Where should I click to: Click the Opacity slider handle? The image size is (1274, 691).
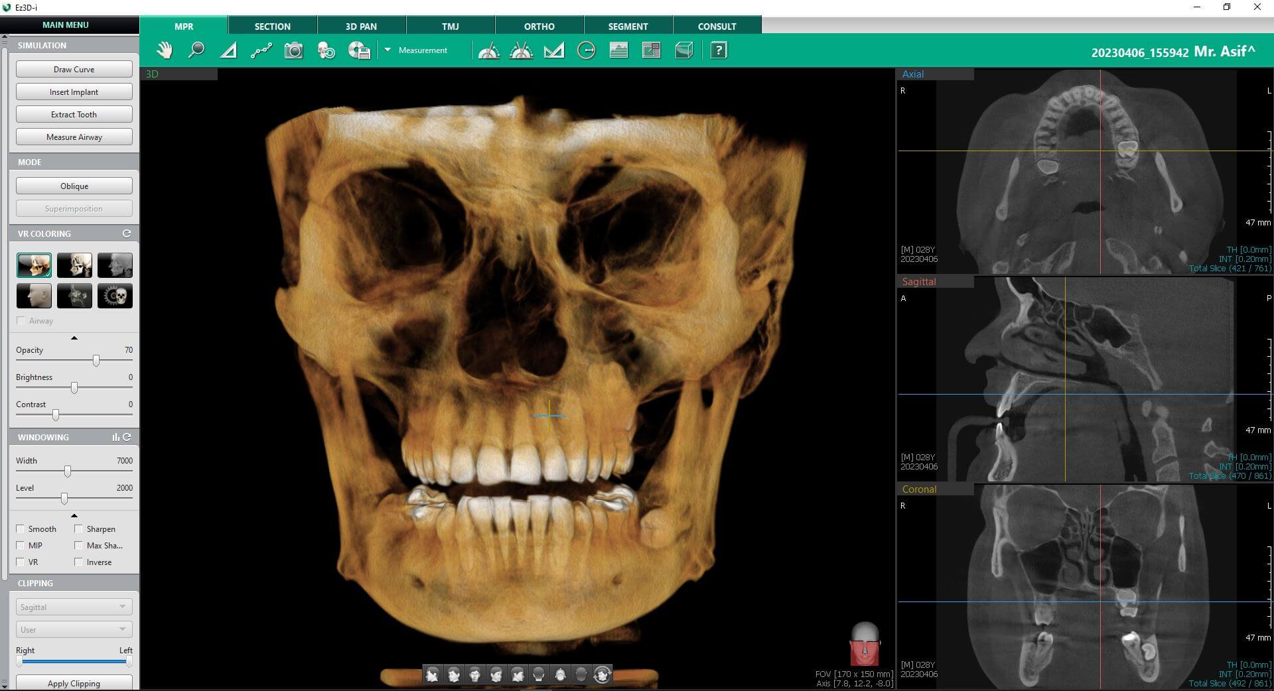click(96, 361)
